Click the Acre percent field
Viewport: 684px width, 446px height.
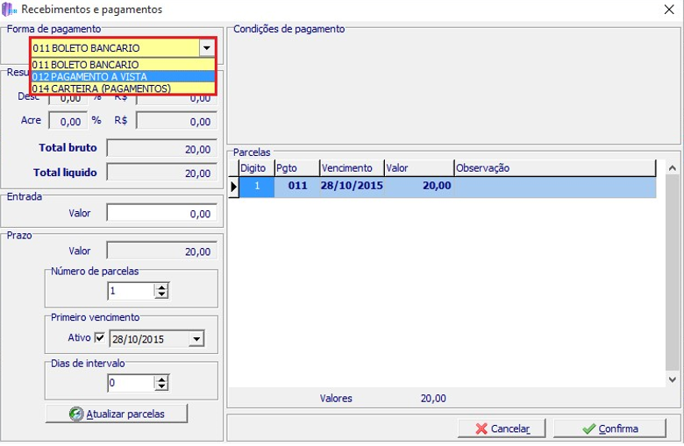click(68, 121)
